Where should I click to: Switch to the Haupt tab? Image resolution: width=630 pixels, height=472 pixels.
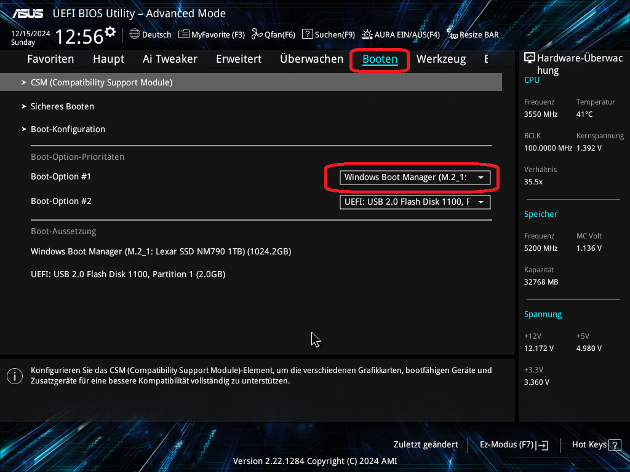click(x=108, y=59)
